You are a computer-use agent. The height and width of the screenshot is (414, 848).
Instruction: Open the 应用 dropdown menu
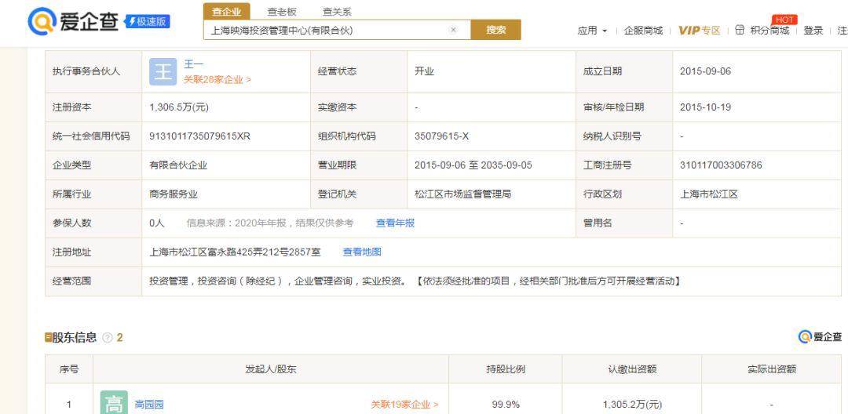click(593, 31)
